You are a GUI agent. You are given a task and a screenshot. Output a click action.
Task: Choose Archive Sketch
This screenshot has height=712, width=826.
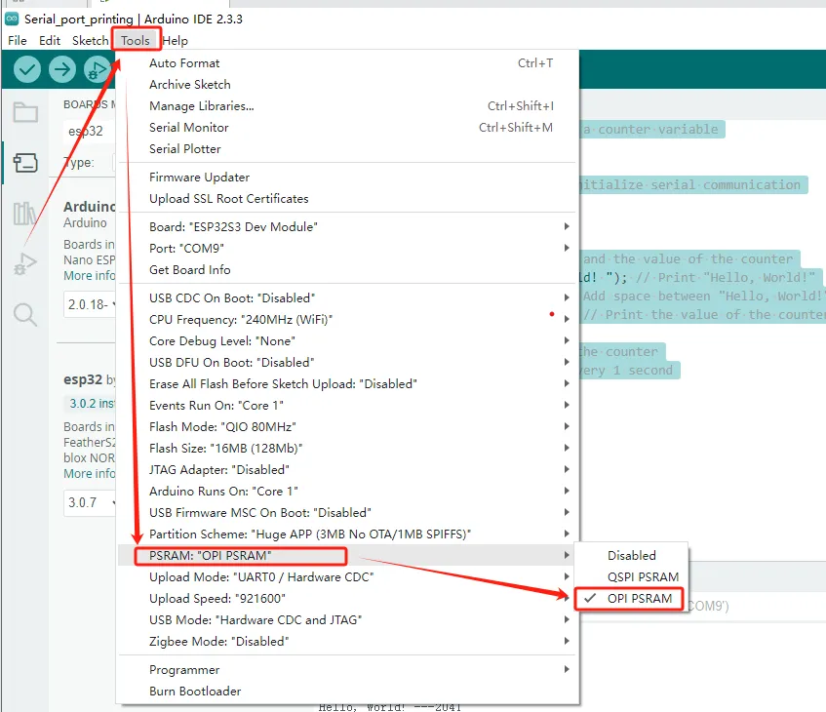pos(348,85)
